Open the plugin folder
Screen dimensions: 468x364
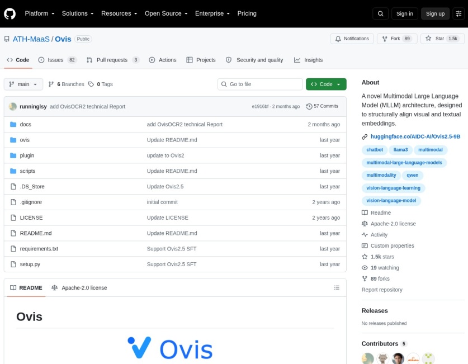[x=27, y=155]
